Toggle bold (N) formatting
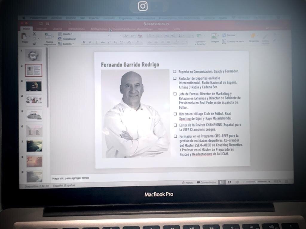The width and height of the screenshot is (306, 229). [x=84, y=42]
